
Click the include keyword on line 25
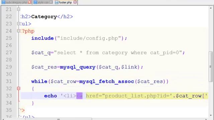click(x=42, y=38)
